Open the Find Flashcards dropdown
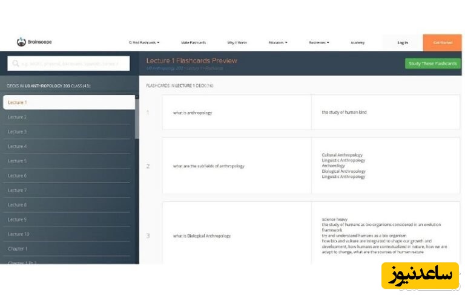Viewport: 465px width, 295px height. (144, 42)
